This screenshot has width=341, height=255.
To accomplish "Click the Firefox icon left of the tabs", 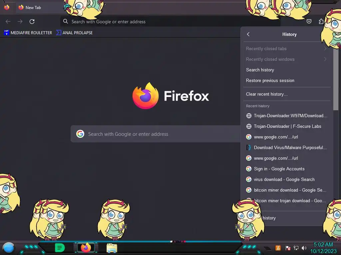I will click(7, 7).
